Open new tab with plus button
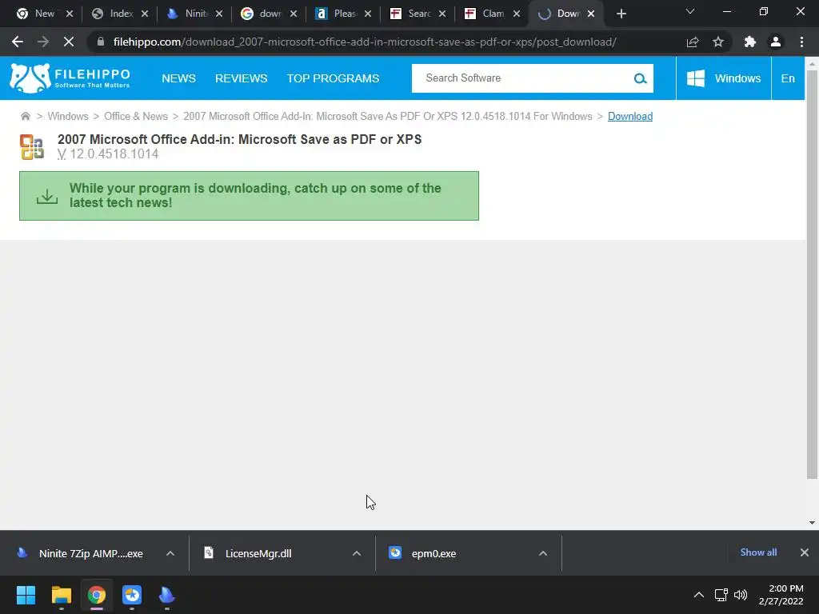This screenshot has width=819, height=614. click(x=621, y=14)
